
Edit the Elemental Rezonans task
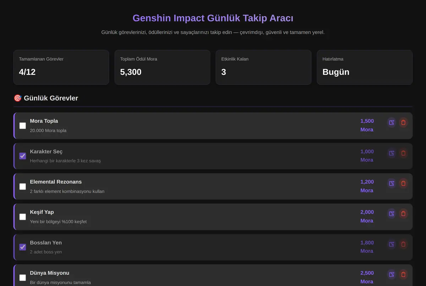click(x=392, y=183)
